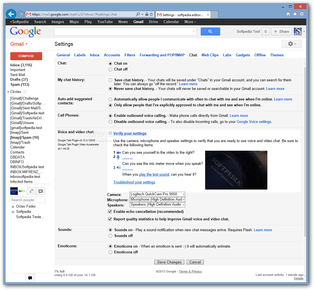Click the Search people input field
This screenshot has height=290, width=314.
(28, 200)
